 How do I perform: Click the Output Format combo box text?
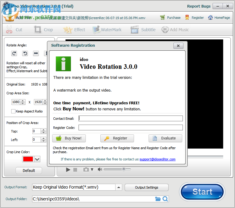point(74,187)
